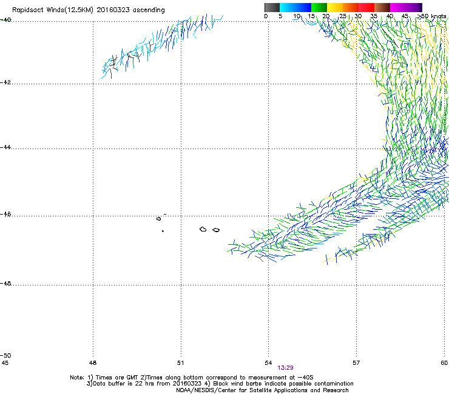449x394 pixels.
Task: Click the '-42' latitude axis label
Action: click(5, 82)
